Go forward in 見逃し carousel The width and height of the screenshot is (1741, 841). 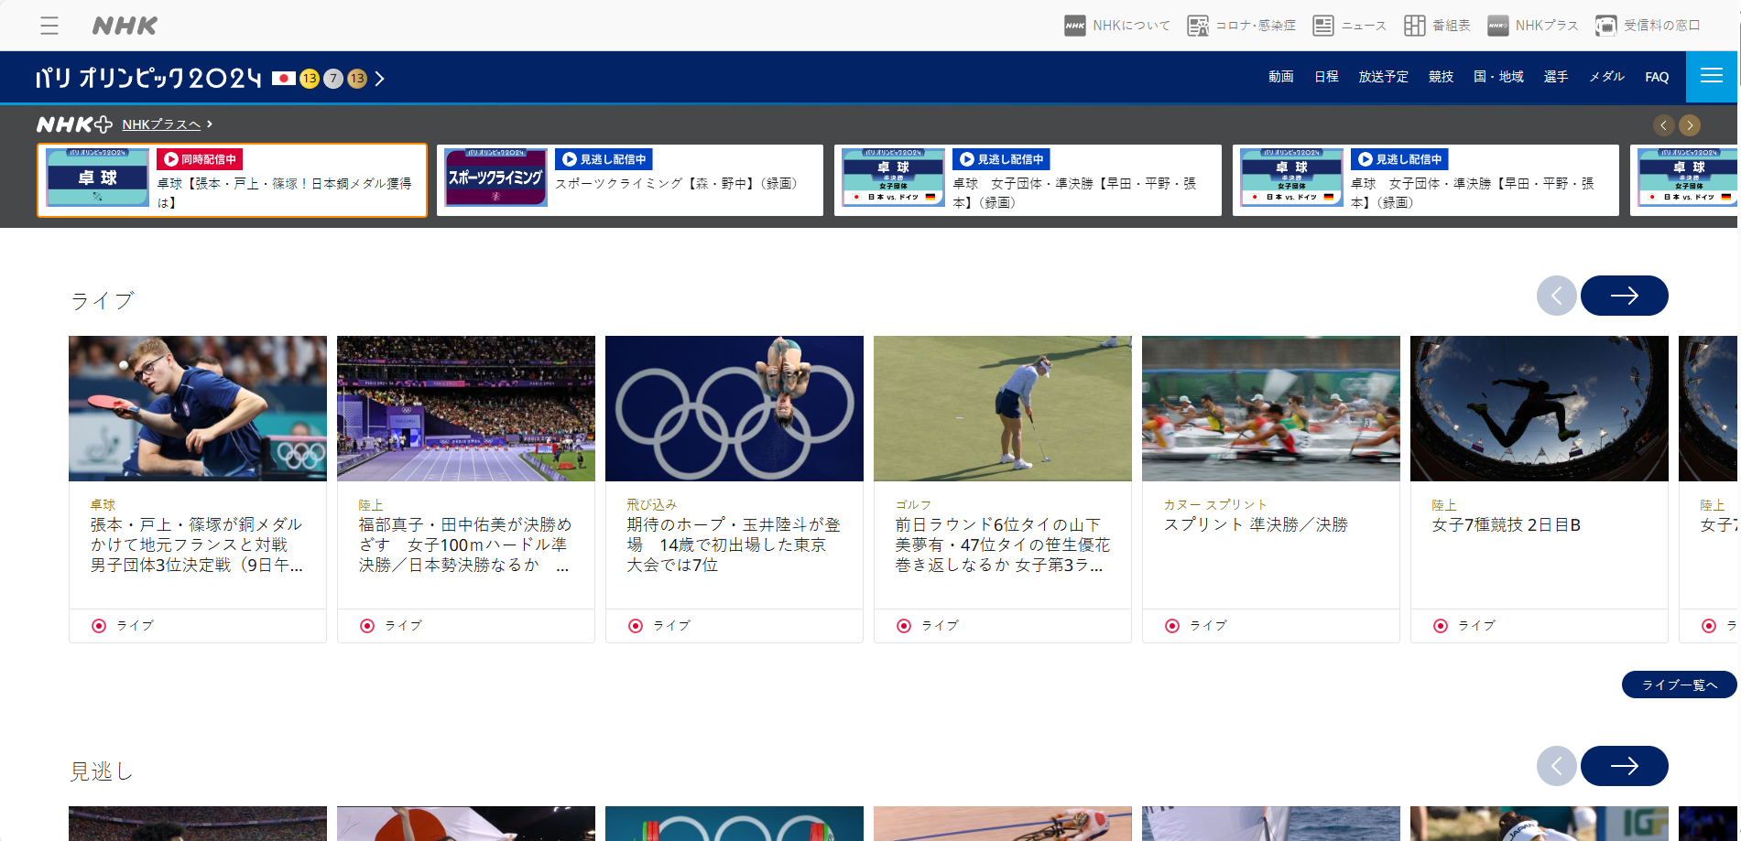click(1624, 766)
